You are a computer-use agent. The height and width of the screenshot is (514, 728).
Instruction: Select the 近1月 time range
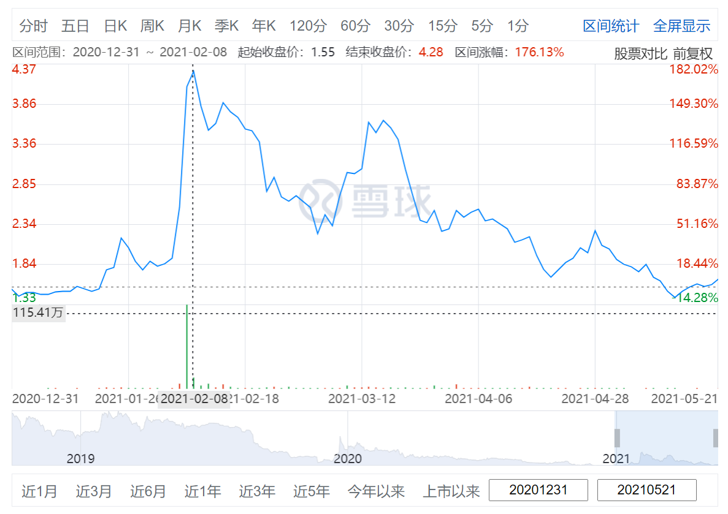pos(39,491)
